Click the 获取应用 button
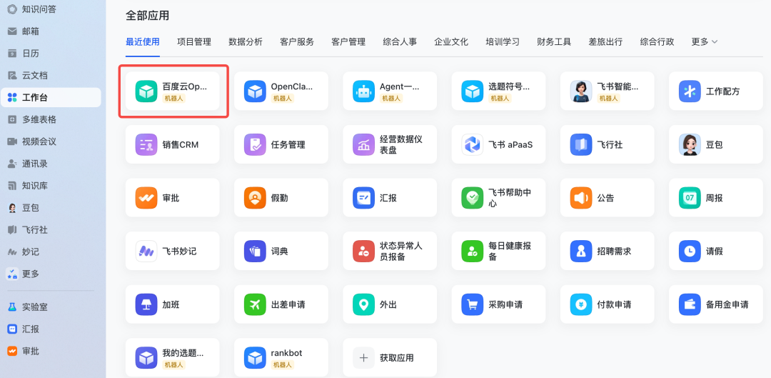The image size is (771, 378). [389, 357]
